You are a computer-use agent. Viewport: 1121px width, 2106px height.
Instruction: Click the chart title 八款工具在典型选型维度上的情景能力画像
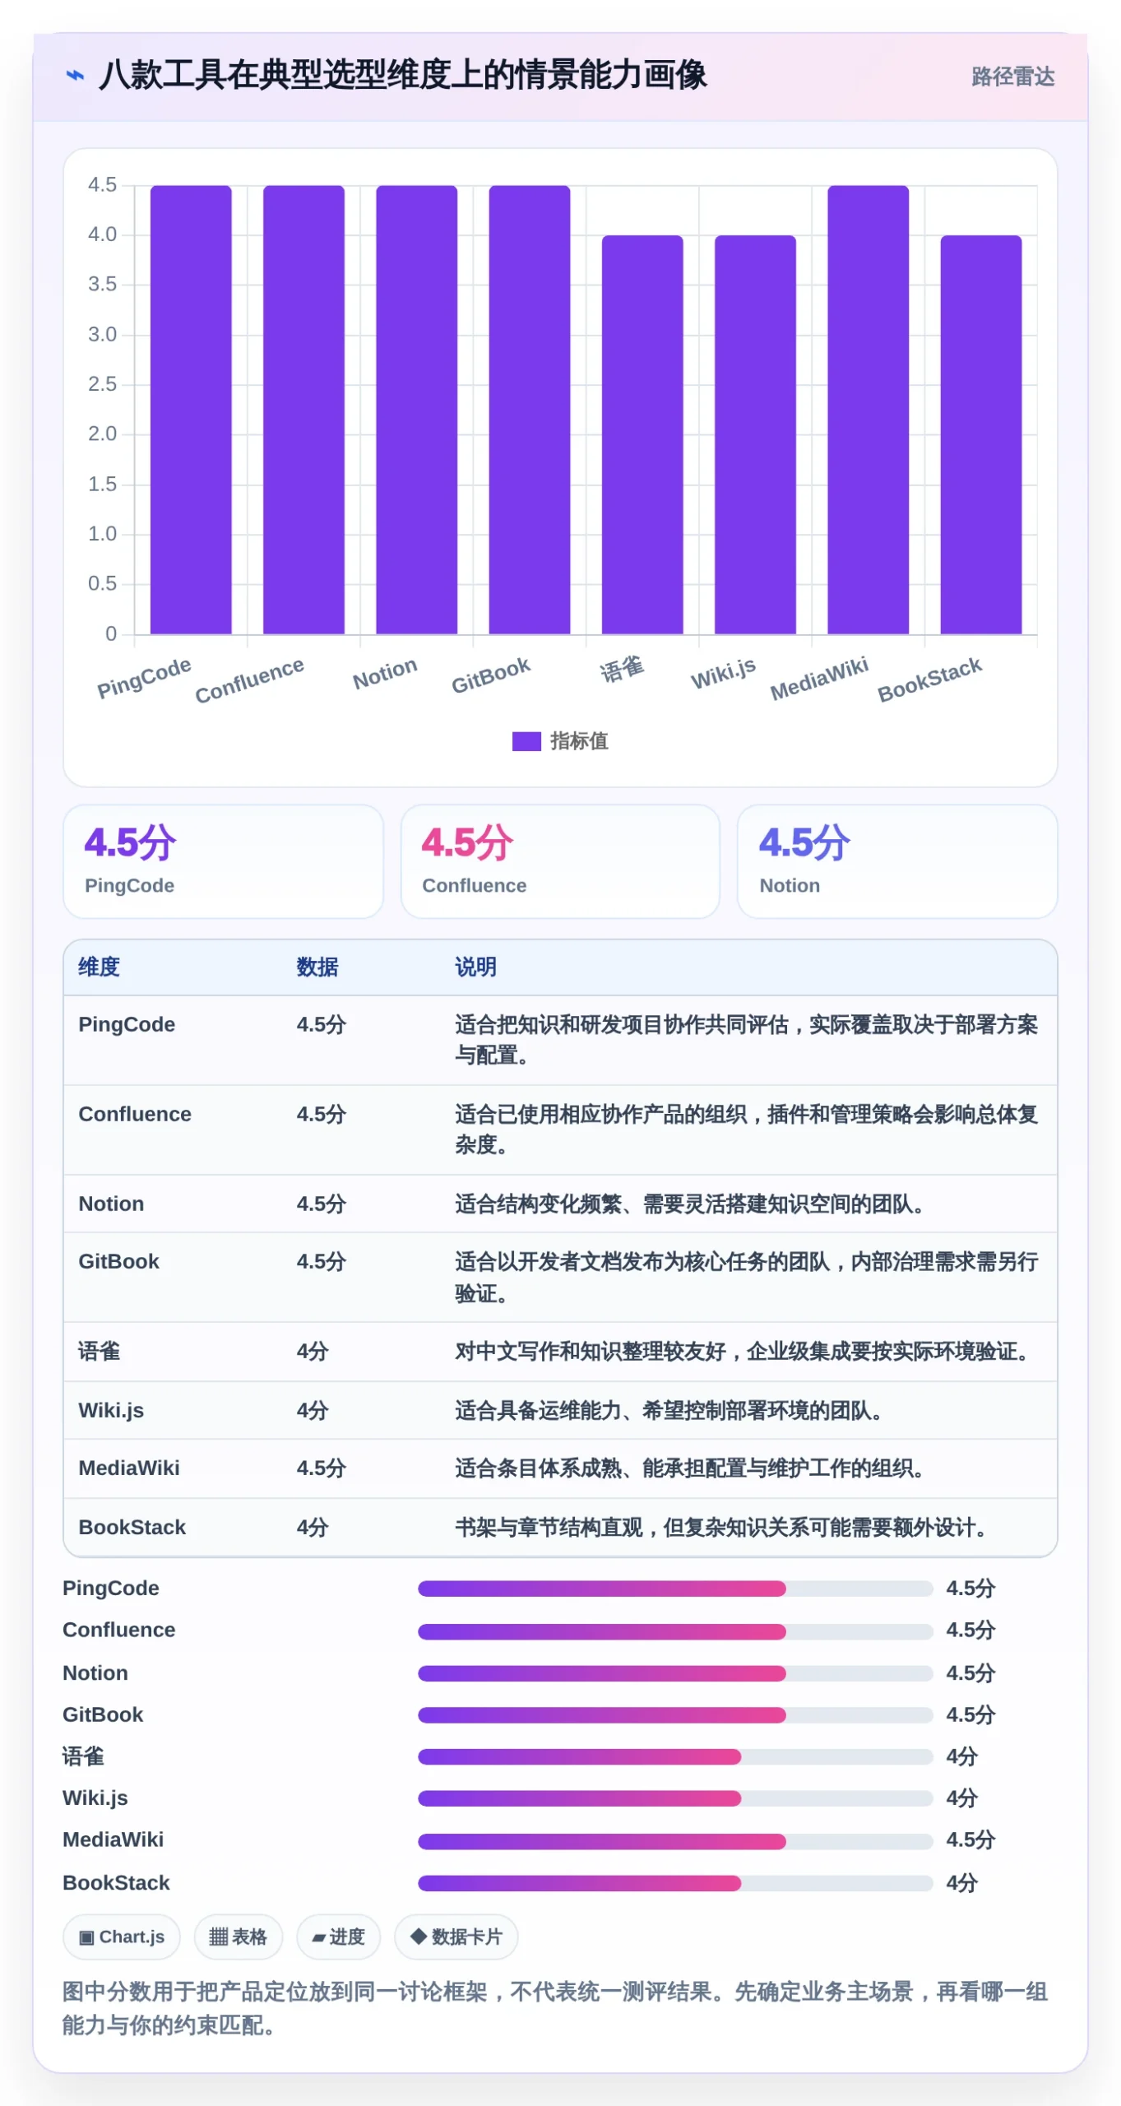[x=403, y=75]
